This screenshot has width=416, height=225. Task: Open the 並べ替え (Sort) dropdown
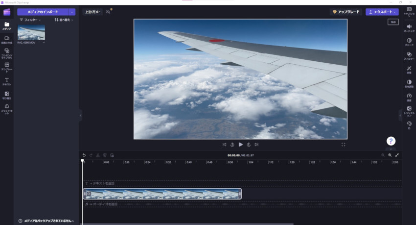(64, 20)
